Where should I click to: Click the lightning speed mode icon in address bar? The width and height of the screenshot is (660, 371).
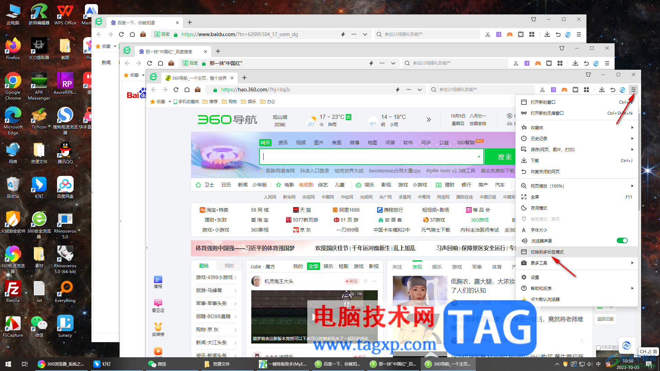(397, 90)
